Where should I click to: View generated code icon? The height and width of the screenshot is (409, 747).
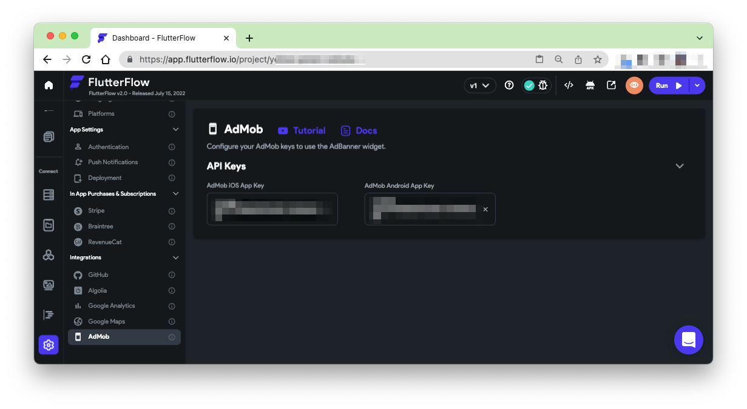(569, 85)
